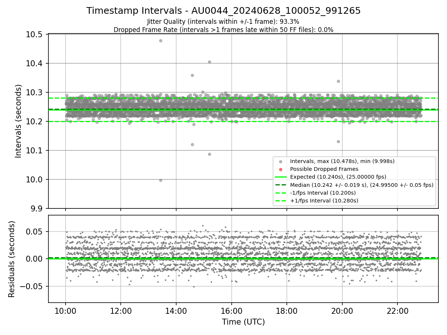Click the highest outlier point near 10.478 seconds

click(x=161, y=41)
